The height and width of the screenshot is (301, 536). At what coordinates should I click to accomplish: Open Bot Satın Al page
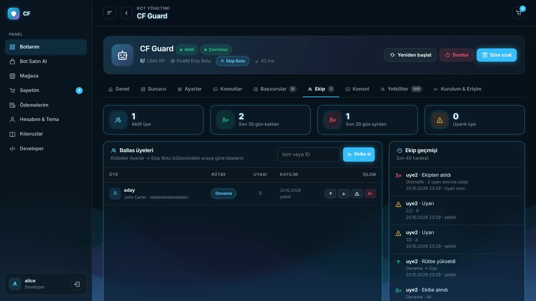46,61
